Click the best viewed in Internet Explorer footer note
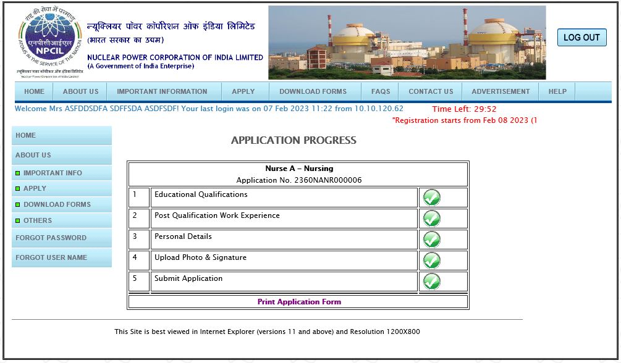Screen dimensions: 621x363 268,332
